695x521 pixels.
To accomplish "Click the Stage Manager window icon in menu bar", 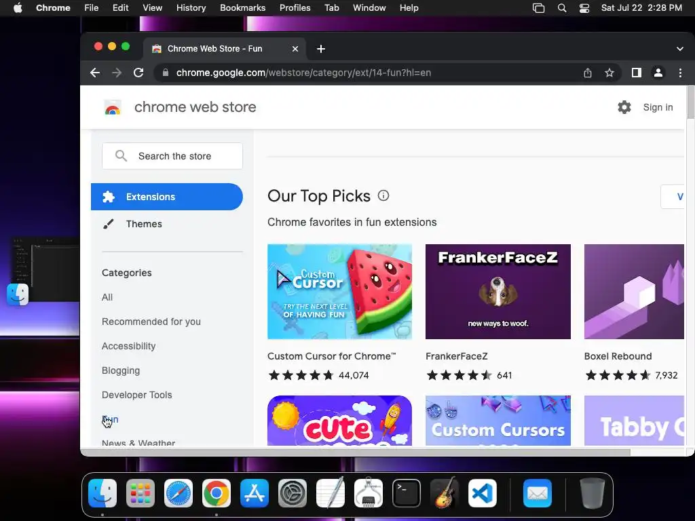I will tap(538, 8).
